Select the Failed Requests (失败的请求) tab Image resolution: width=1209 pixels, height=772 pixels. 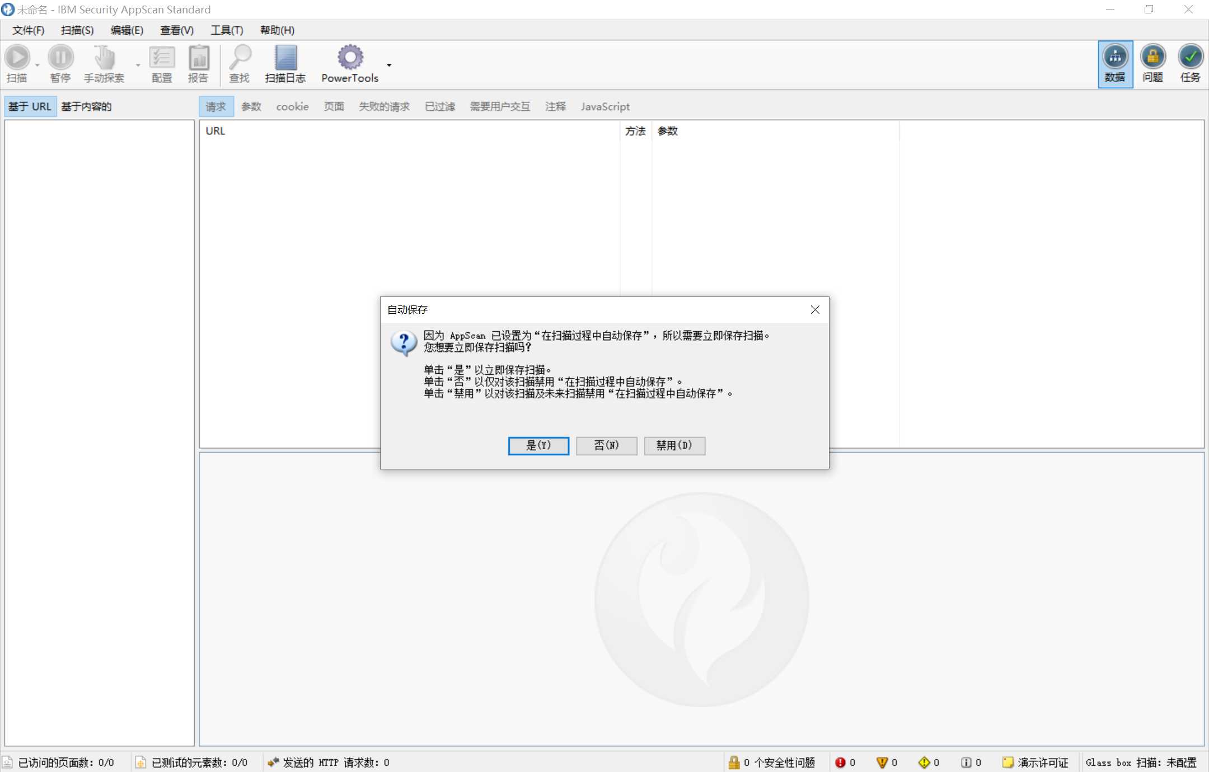tap(385, 106)
